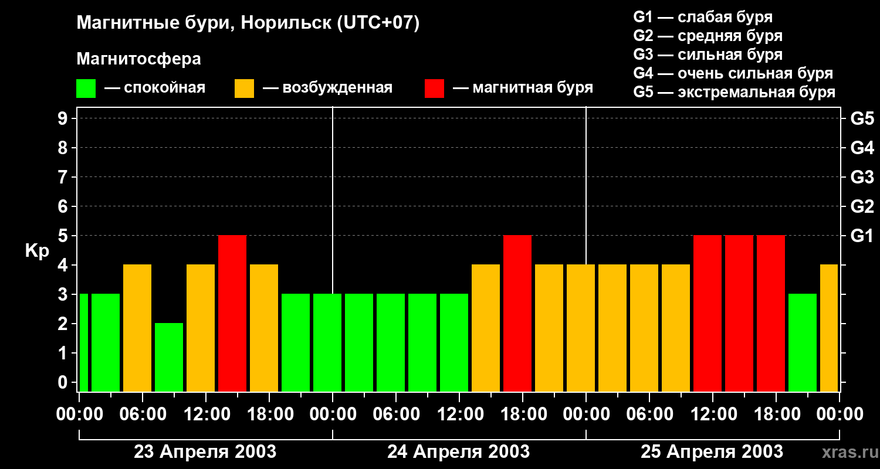Click the G4 label on right axis
This screenshot has height=469, width=880.
click(862, 148)
